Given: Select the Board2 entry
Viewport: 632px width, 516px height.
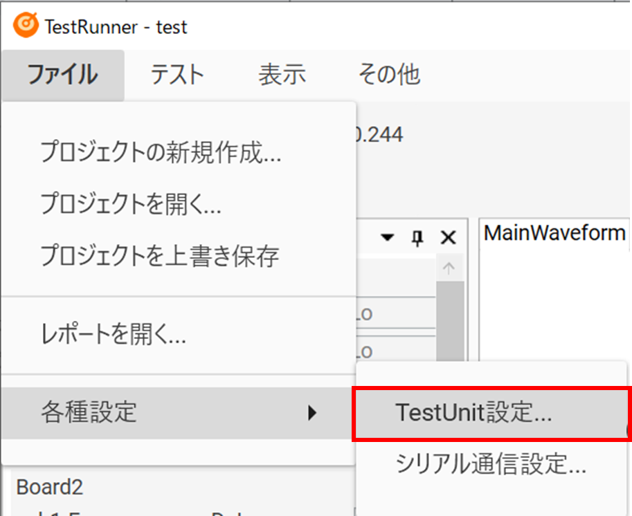Looking at the screenshot, I should tap(49, 487).
